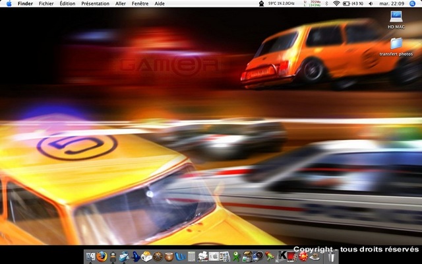This screenshot has width=422, height=264.
Task: Open the Fenêtre menu
Action: point(140,3)
